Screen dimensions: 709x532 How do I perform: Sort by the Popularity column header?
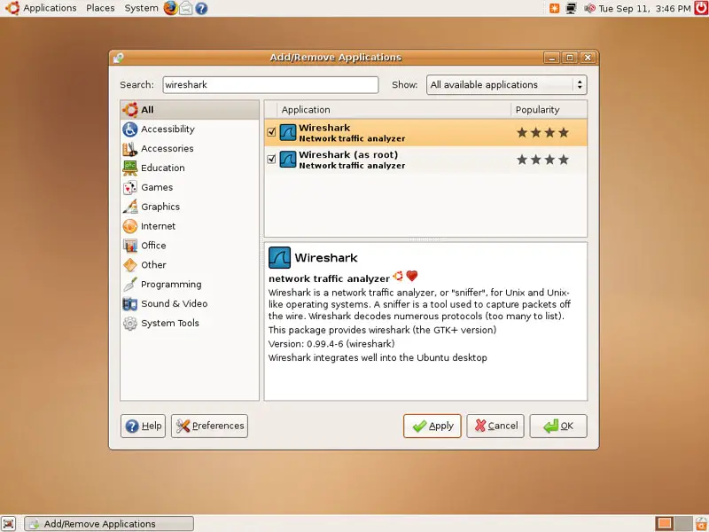(x=549, y=109)
